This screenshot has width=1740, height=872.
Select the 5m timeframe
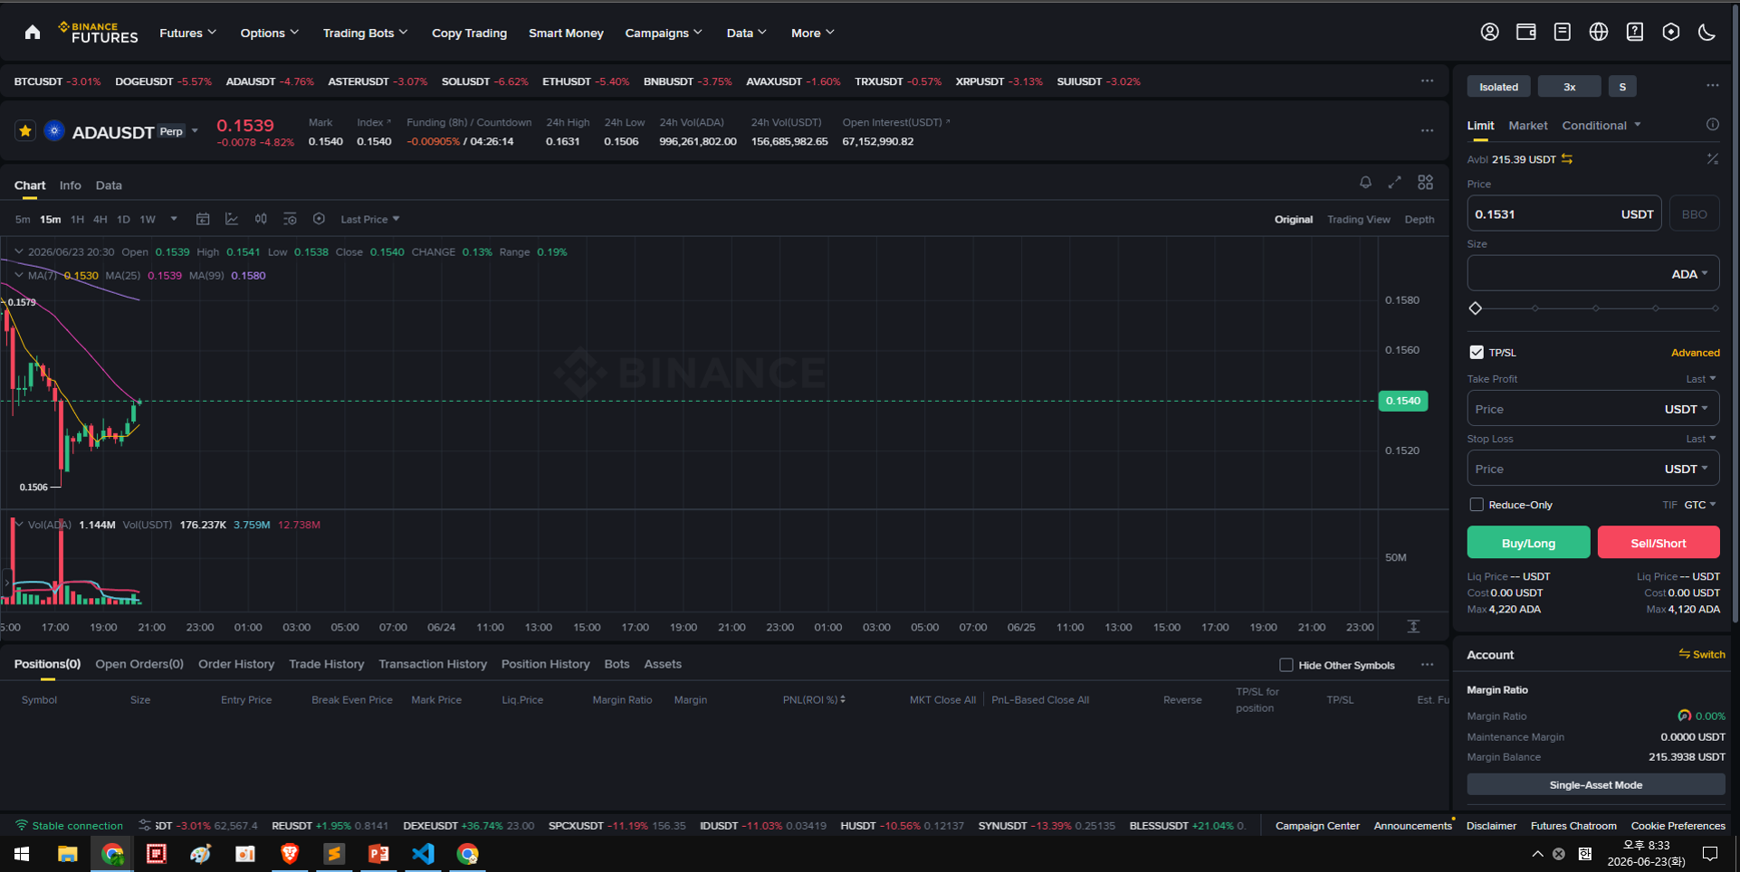click(23, 219)
